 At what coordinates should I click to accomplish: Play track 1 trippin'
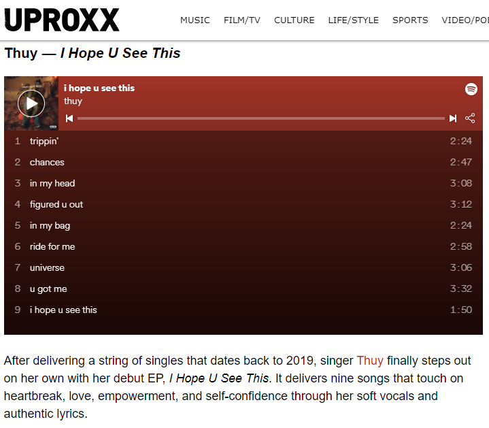[x=243, y=141]
